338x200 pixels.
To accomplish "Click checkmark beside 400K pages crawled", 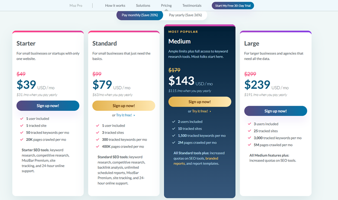I will 97,147.
